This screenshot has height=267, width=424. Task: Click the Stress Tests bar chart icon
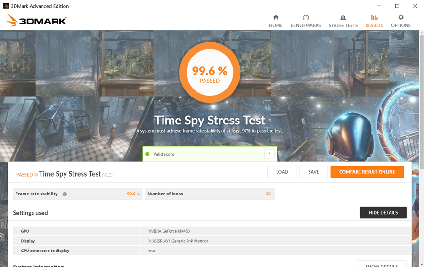tap(343, 17)
